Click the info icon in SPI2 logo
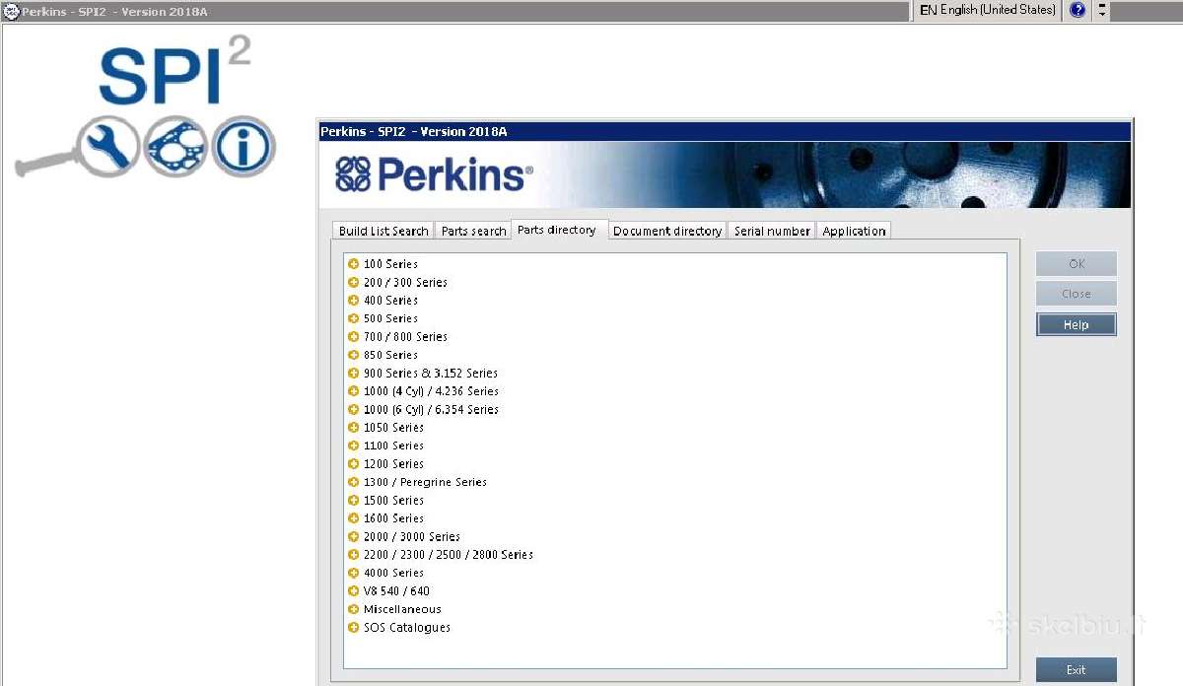 click(x=242, y=148)
